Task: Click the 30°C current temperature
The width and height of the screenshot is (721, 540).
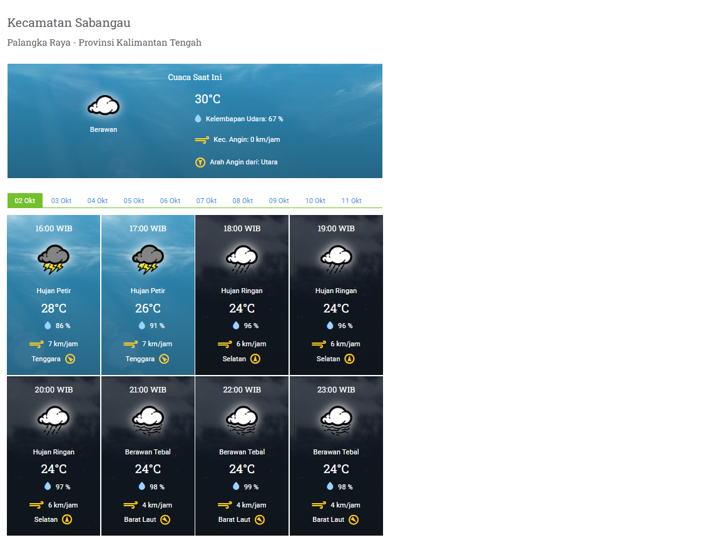Action: (x=207, y=99)
